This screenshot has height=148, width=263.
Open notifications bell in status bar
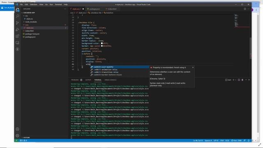pos(249,141)
